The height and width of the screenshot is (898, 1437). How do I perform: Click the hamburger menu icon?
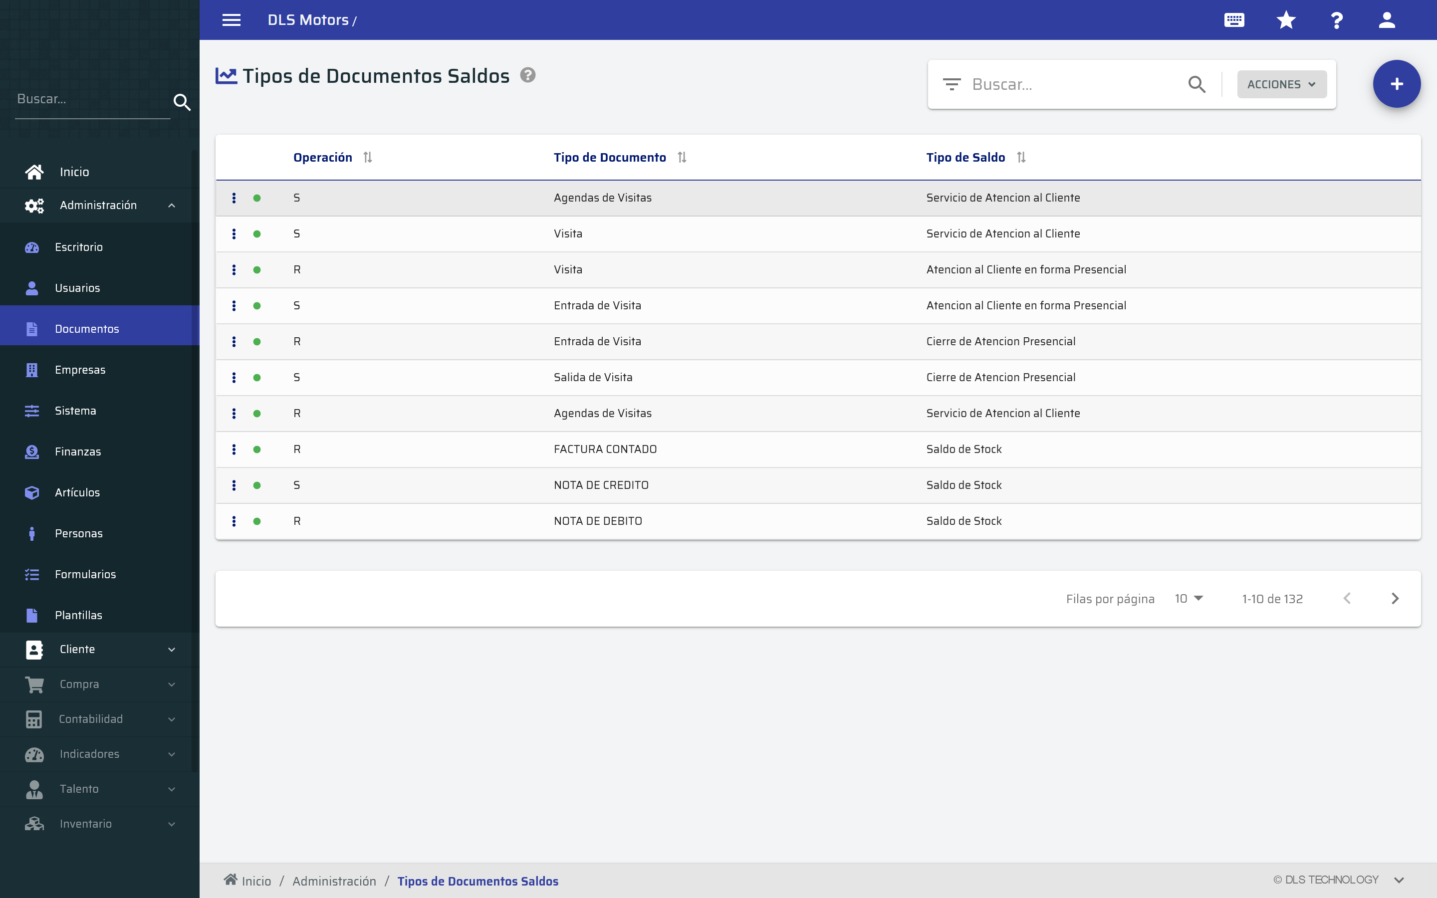(231, 20)
